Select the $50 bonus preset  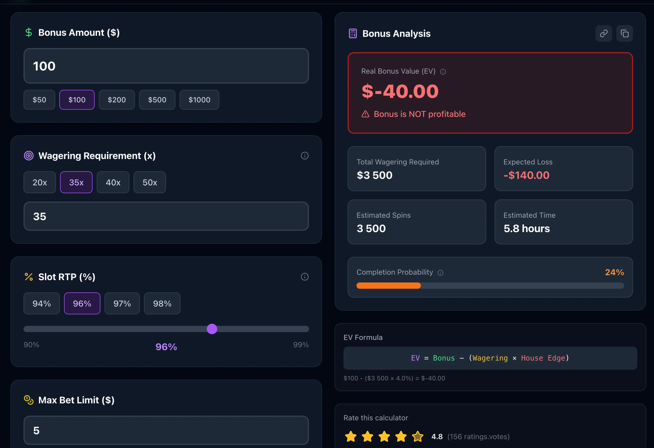pos(39,100)
